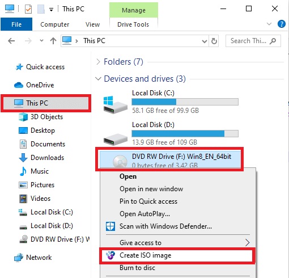Image resolution: width=289 pixels, height=278 pixels.
Task: Choose Open in new window
Action: [x=151, y=189]
